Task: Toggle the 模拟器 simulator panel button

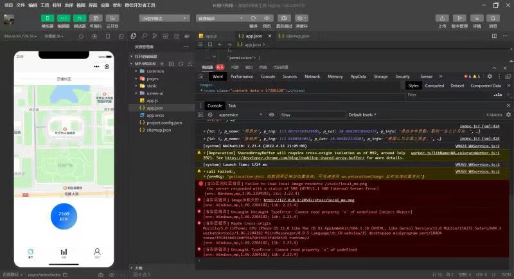Action: [48, 19]
